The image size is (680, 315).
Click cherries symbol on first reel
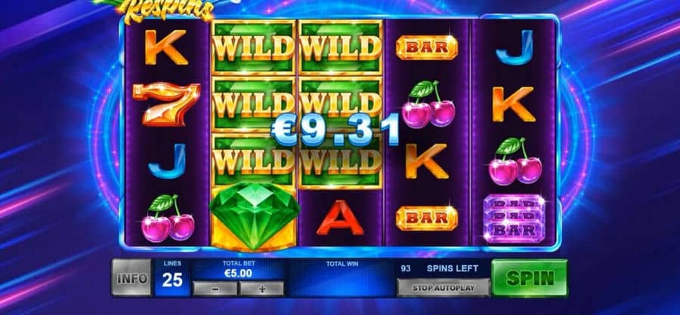point(168,218)
